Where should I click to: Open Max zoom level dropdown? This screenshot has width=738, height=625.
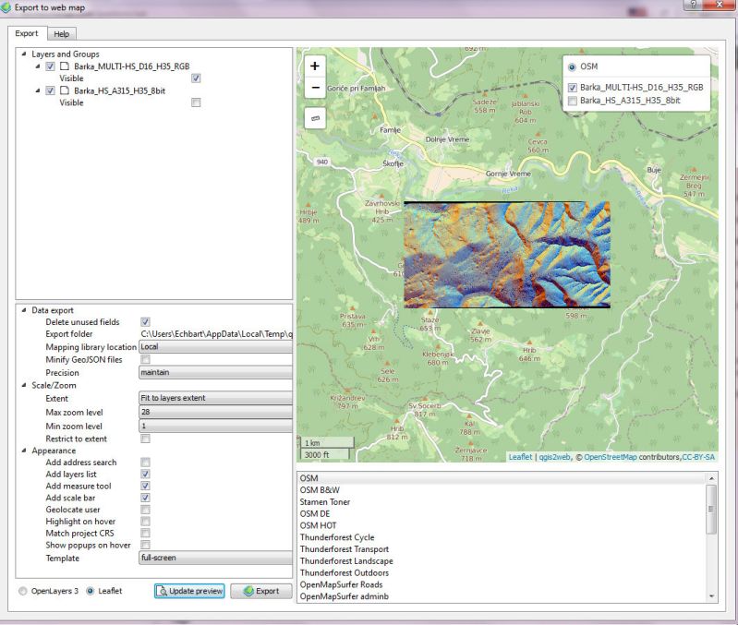pyautogui.click(x=215, y=412)
